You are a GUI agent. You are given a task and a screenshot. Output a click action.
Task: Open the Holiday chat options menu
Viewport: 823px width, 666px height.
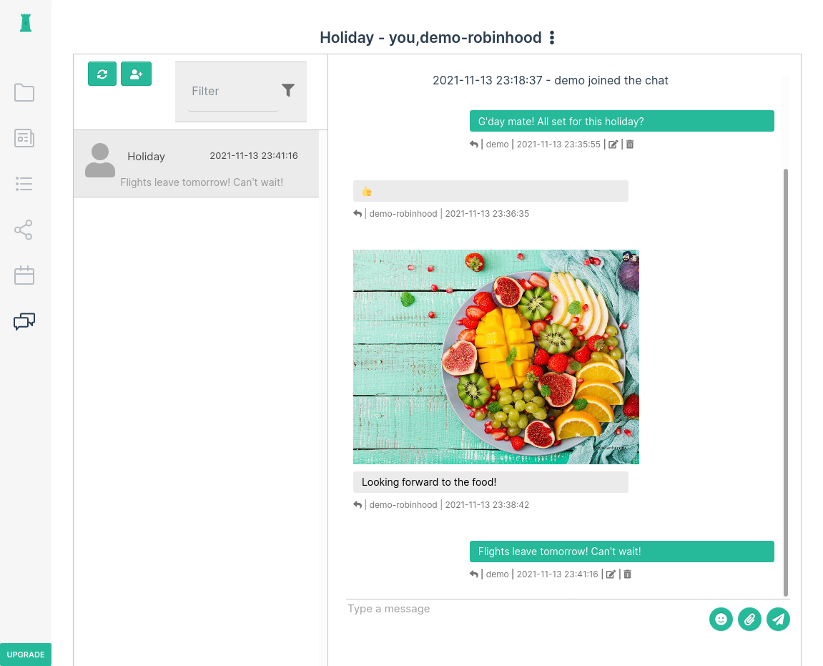[552, 38]
